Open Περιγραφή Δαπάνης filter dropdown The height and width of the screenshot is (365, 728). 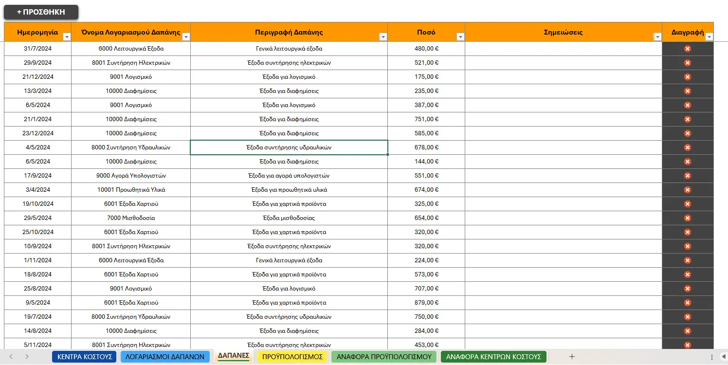[x=383, y=37]
